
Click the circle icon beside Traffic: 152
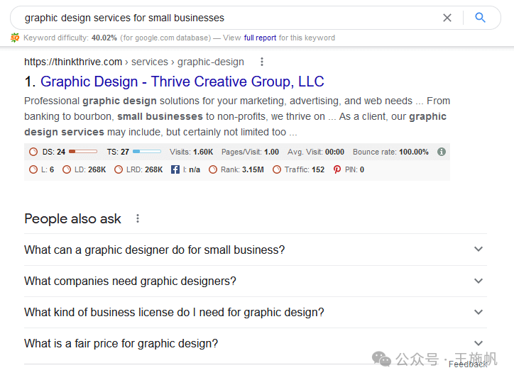click(x=277, y=169)
